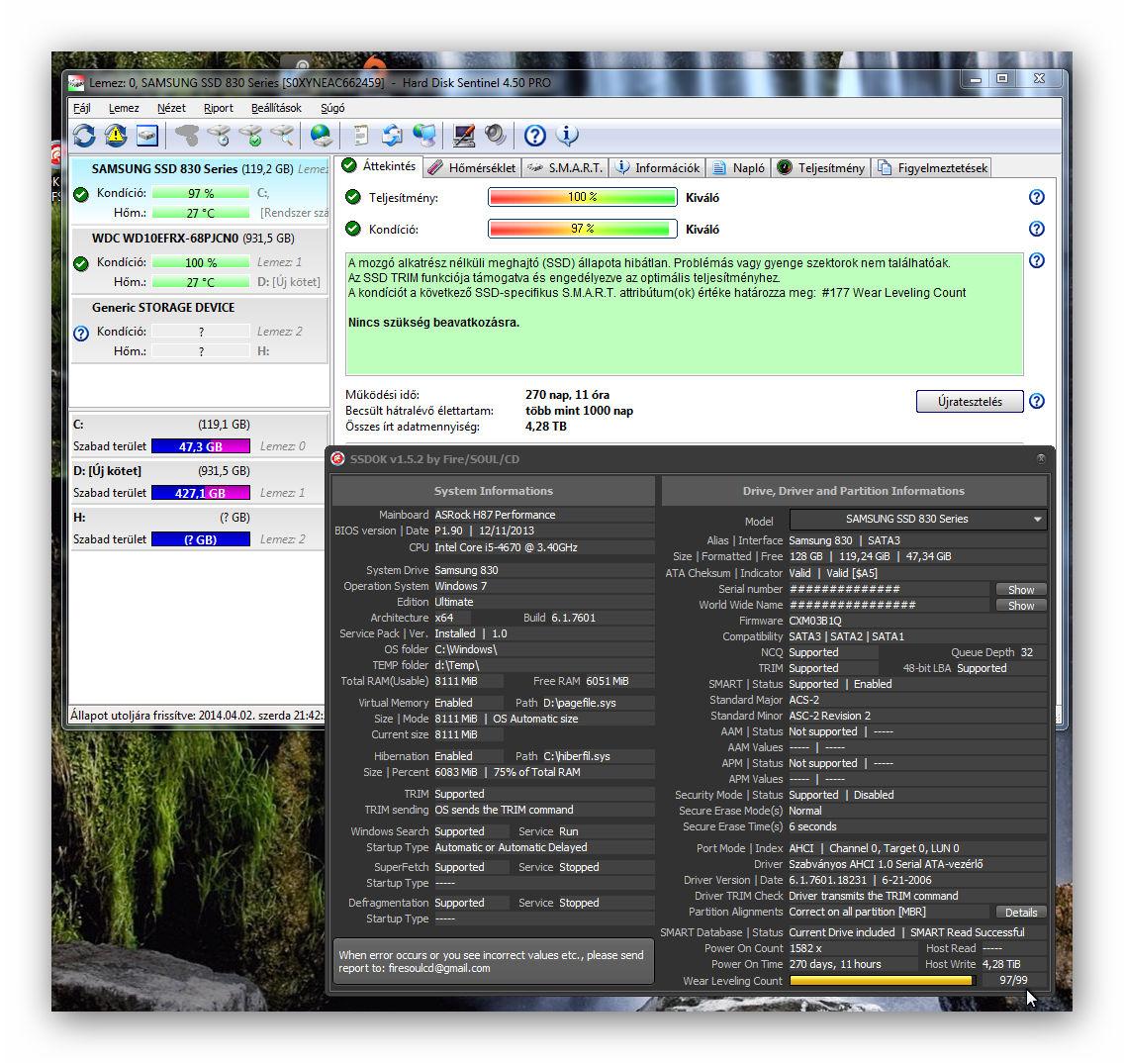Open help for the Teljesítmény row
1124x1063 pixels.
[1037, 197]
